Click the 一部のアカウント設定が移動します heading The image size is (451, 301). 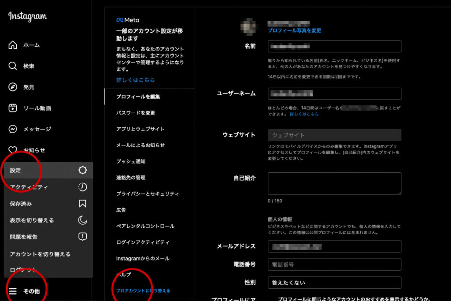150,34
